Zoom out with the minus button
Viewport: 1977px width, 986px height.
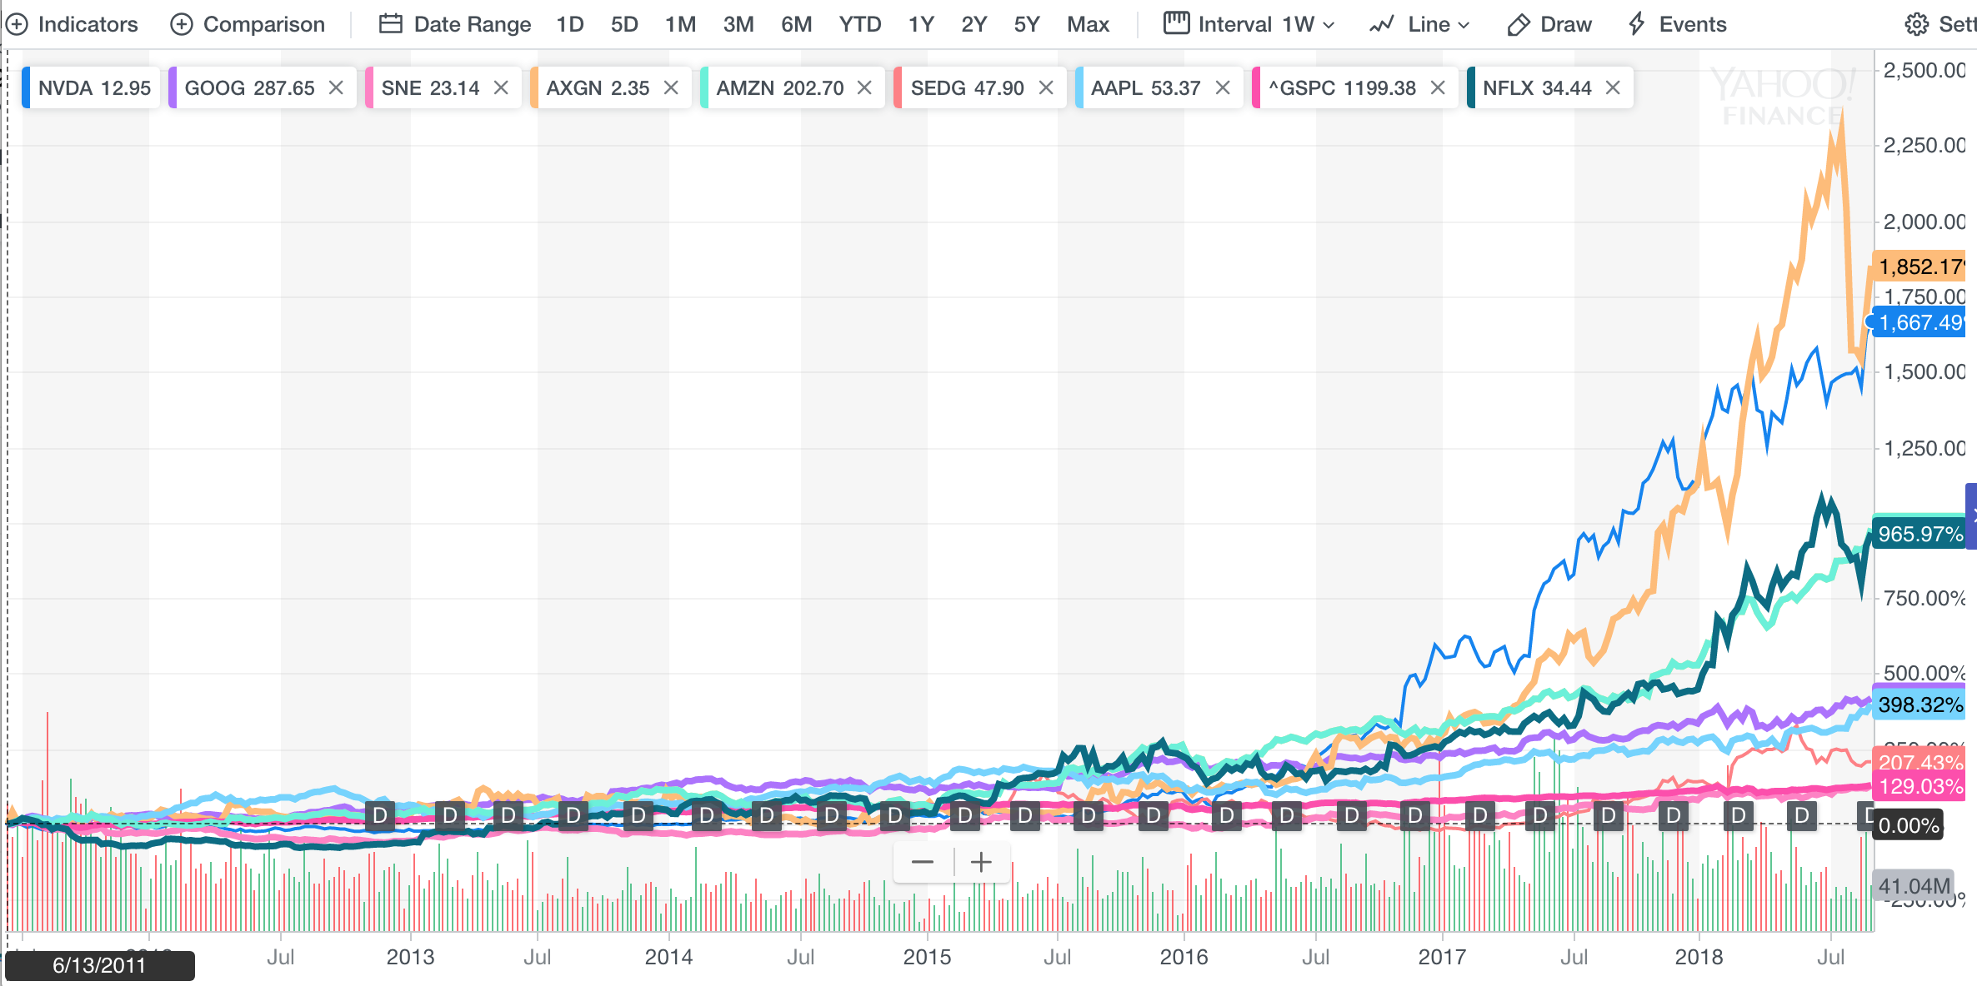coord(923,862)
